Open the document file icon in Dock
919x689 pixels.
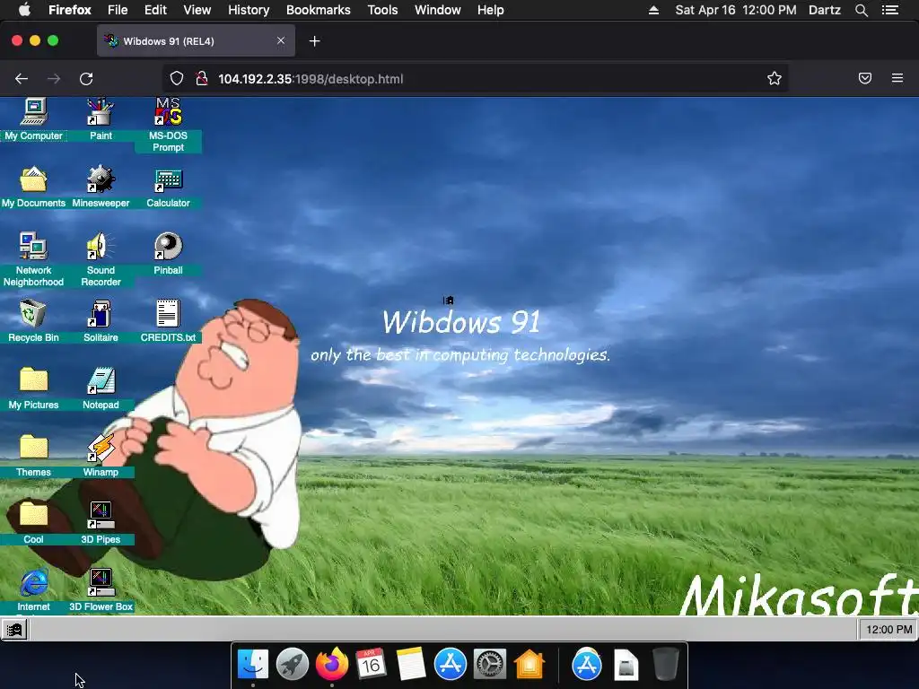[626, 665]
